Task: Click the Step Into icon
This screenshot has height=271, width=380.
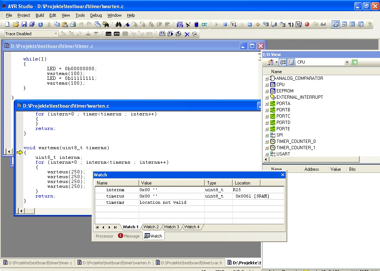Action: click(266, 24)
